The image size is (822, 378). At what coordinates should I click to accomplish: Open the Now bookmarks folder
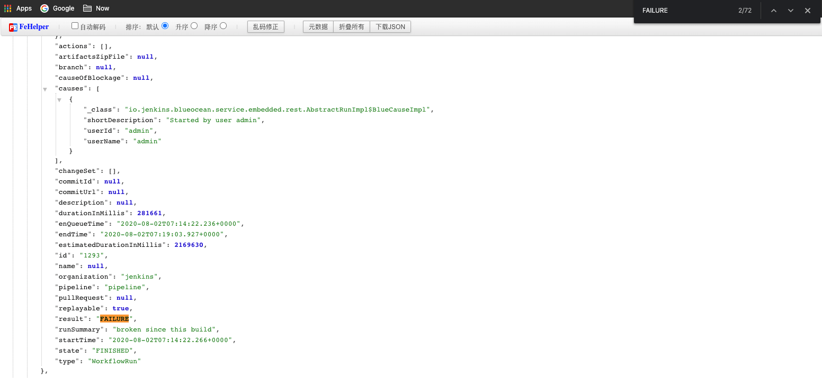[96, 8]
